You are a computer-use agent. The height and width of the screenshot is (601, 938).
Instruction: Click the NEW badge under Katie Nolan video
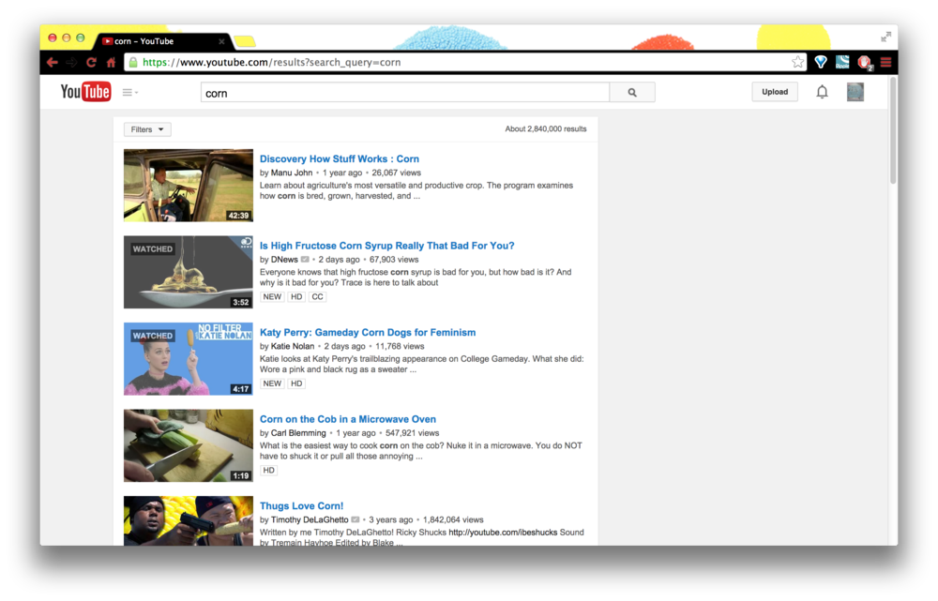272,383
